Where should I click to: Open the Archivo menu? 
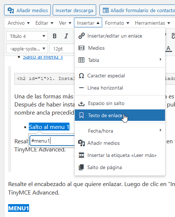pos(19,23)
